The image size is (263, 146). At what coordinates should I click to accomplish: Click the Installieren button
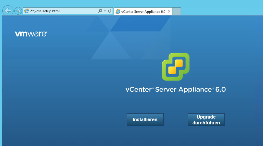145,120
